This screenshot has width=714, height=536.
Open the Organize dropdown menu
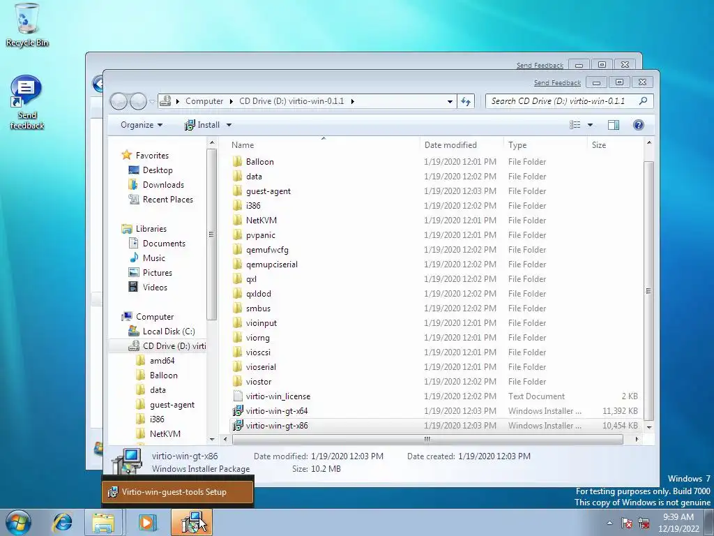tap(141, 125)
